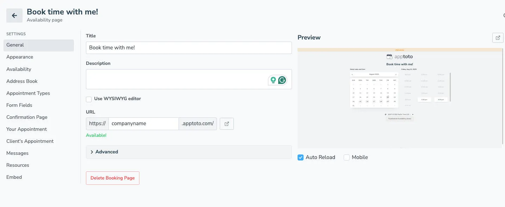The image size is (505, 207).
Task: Switch to the Embed settings section
Action: 14,177
